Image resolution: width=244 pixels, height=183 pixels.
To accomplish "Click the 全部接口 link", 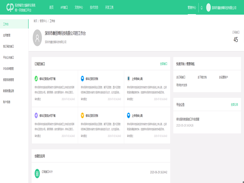I will (x=163, y=64).
